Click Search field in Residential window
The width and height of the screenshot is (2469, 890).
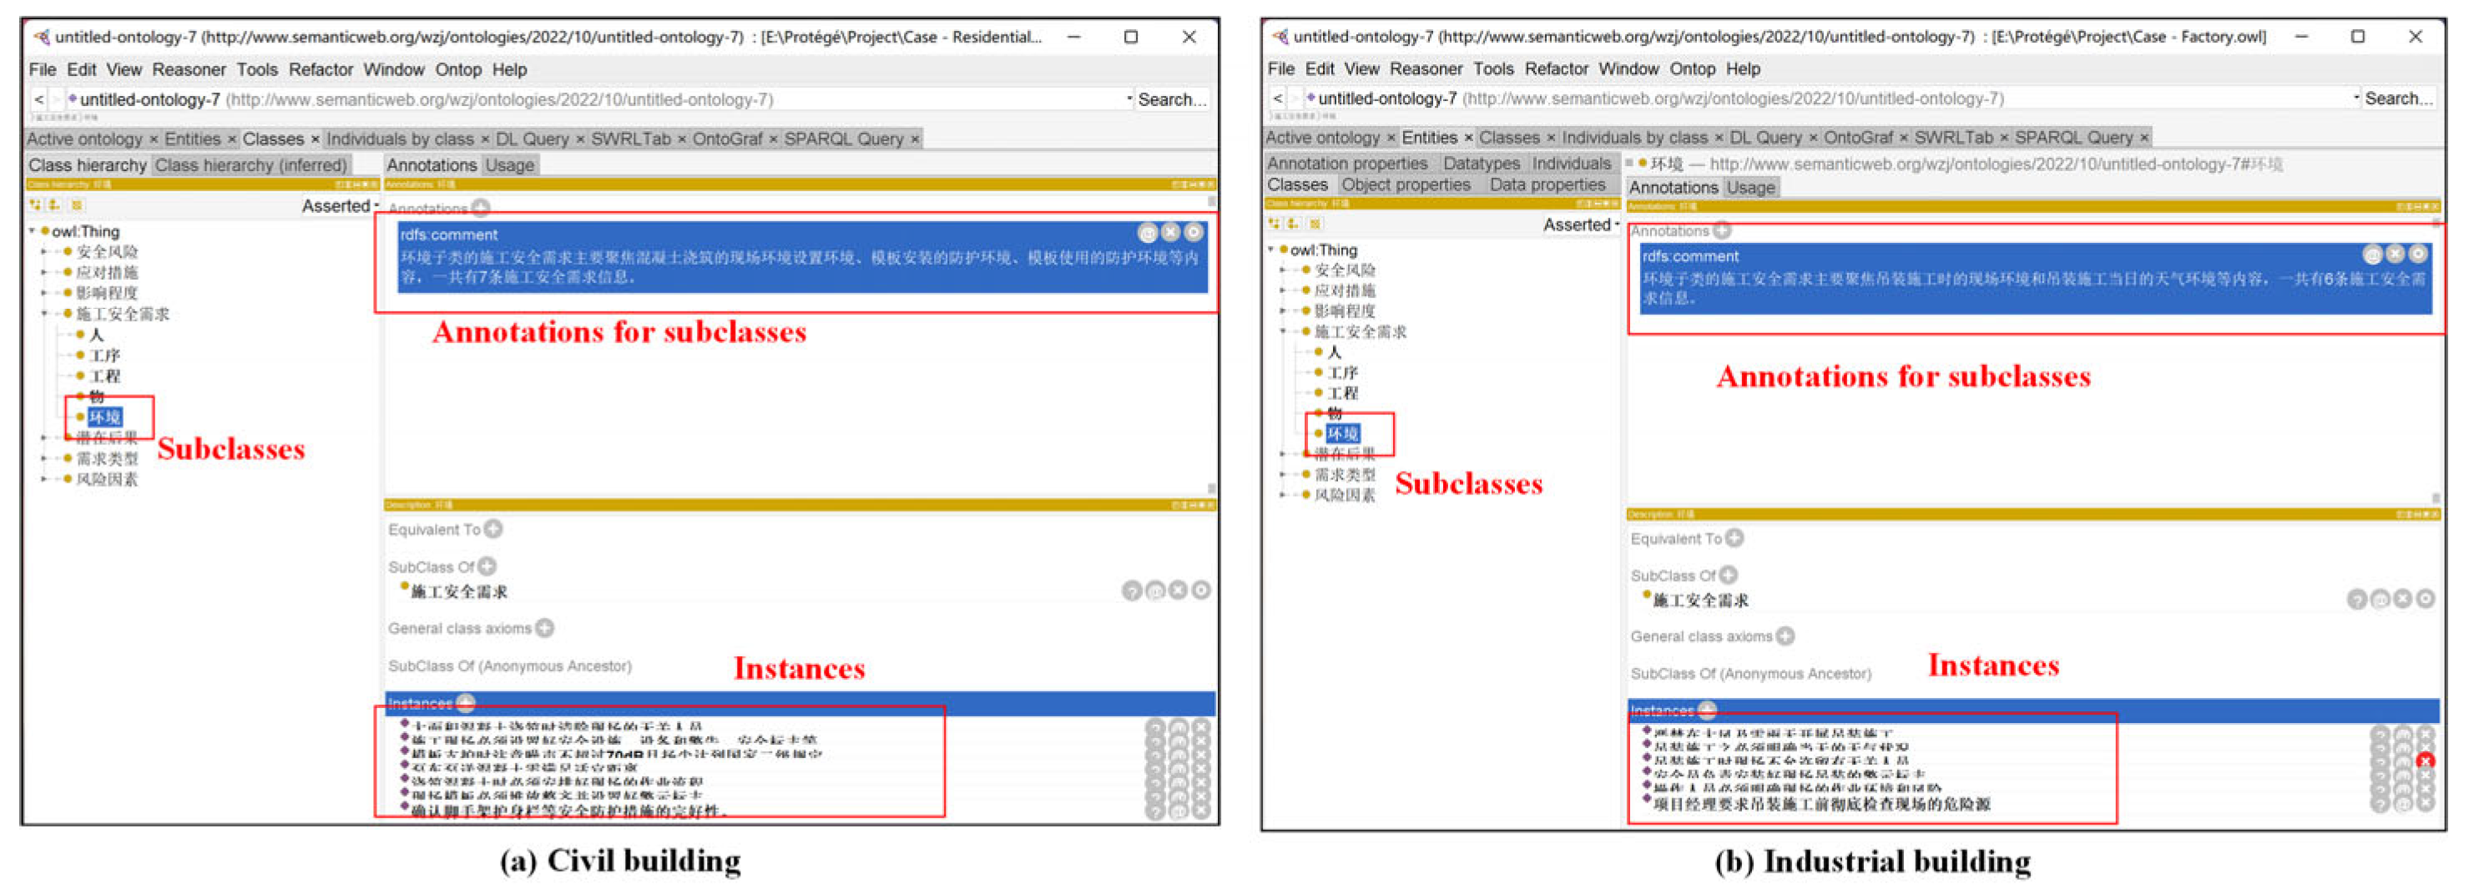(1172, 99)
